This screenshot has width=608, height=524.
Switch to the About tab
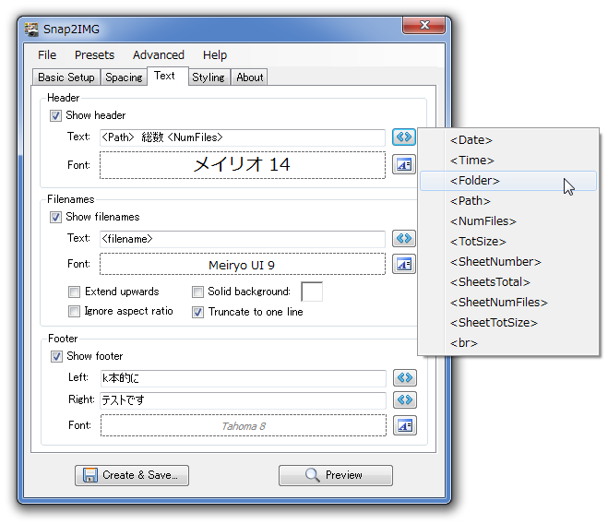coord(250,77)
